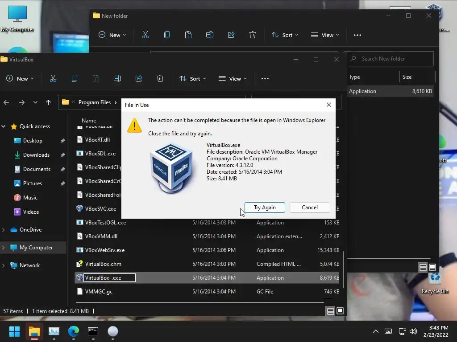
Task: Open recent locations chevron beside Forward arrow
Action: tap(35, 102)
